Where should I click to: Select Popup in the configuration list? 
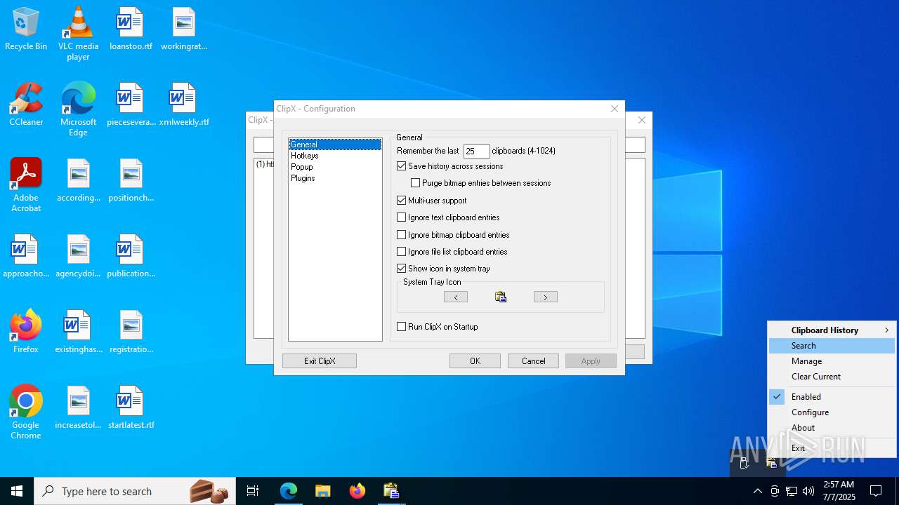(335, 167)
